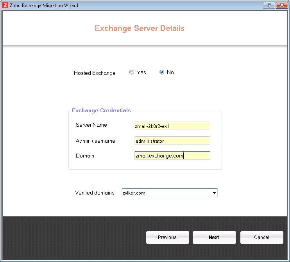
Task: Cancel the migration wizard
Action: click(x=261, y=237)
